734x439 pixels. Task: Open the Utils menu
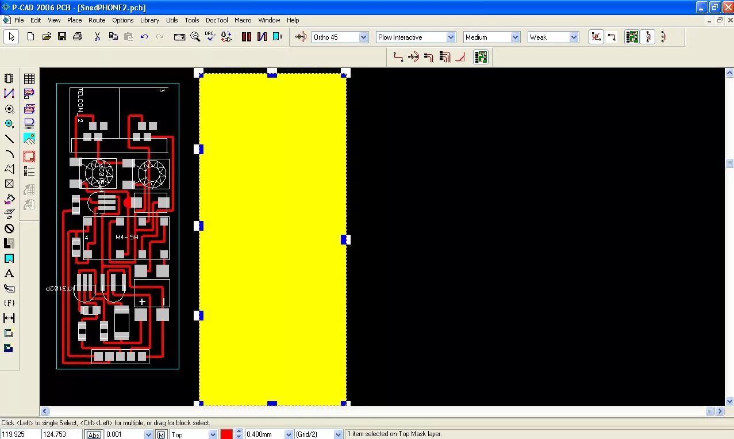click(172, 20)
